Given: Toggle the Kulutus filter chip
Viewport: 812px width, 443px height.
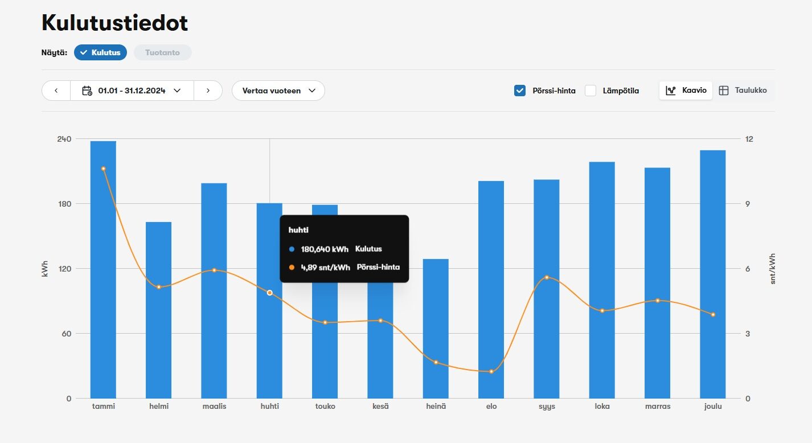Looking at the screenshot, I should point(100,52).
